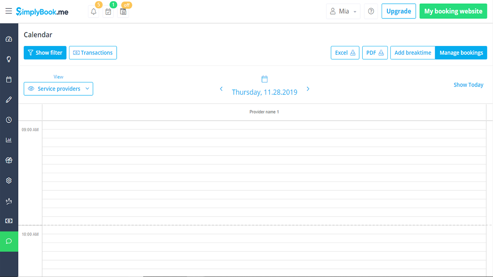493x277 pixels.
Task: Click the eye icon in Service providers selector
Action: click(32, 89)
